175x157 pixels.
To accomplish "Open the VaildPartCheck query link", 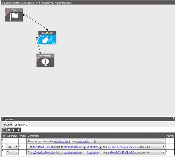I will coord(62,141).
